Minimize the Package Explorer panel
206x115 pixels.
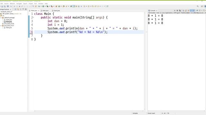(x=23, y=9)
